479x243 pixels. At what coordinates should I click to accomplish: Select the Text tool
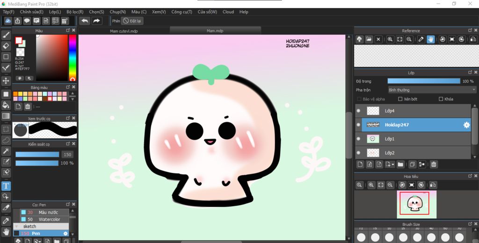tap(6, 186)
